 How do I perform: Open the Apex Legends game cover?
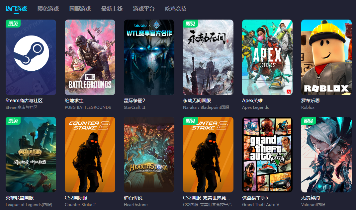click(x=267, y=57)
